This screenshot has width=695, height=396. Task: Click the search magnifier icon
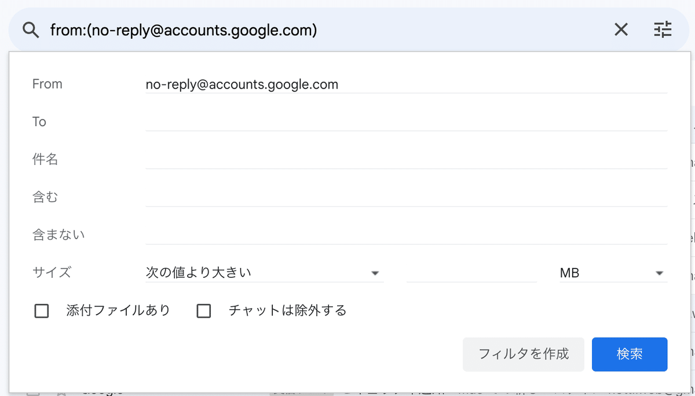point(30,29)
